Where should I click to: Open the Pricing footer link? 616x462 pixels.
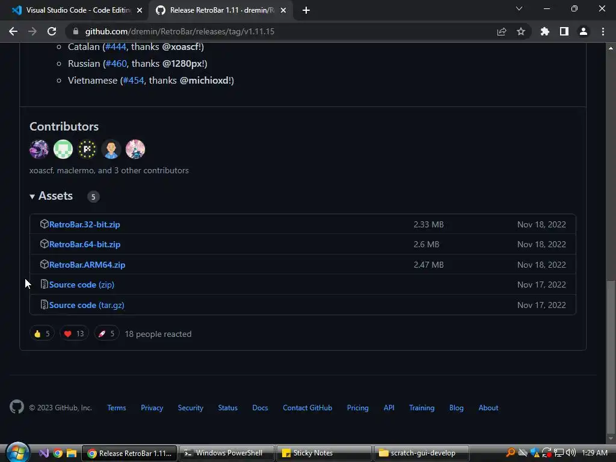point(358,408)
